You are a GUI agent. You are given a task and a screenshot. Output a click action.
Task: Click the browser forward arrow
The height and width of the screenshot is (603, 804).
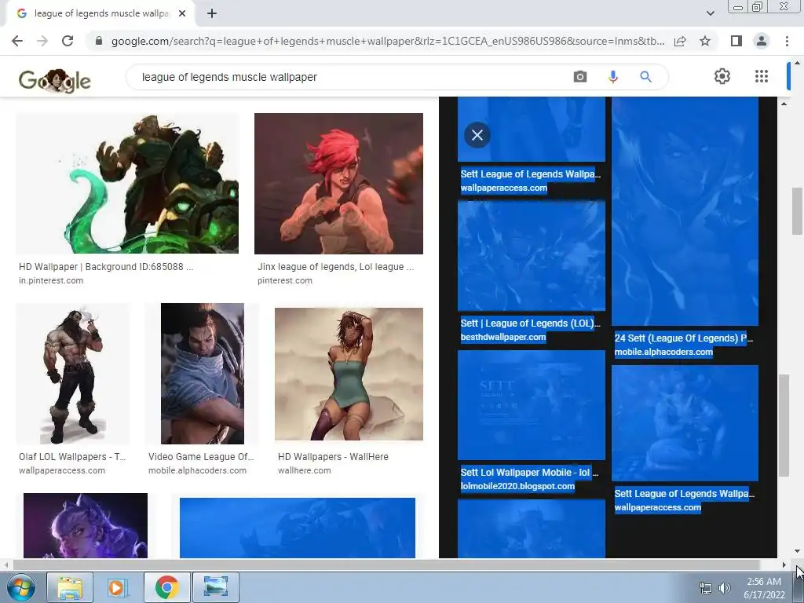point(42,41)
